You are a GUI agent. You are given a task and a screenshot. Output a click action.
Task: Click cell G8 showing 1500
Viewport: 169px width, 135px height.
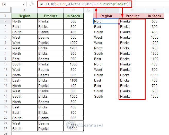(x=155, y=53)
